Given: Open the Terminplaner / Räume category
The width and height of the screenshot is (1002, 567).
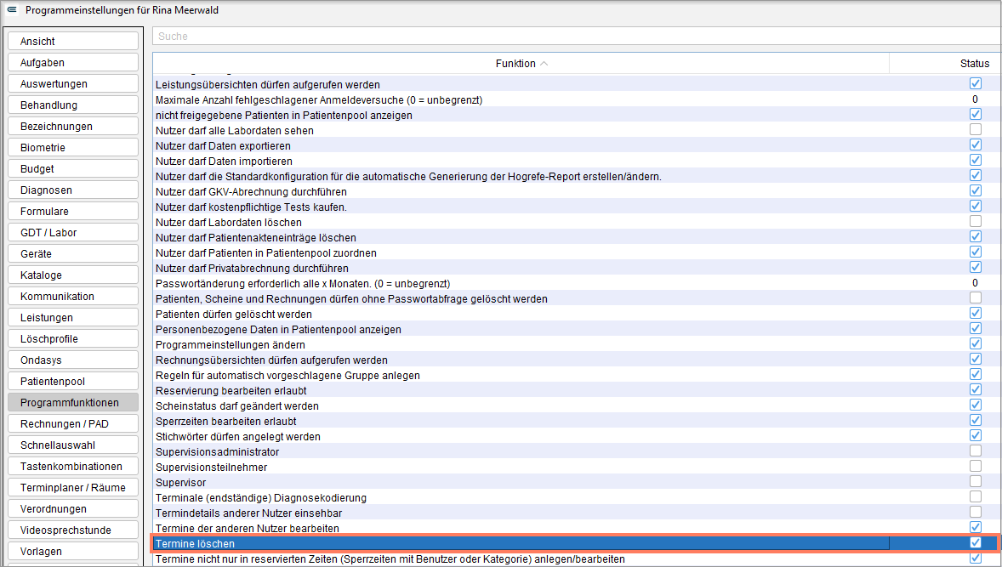Looking at the screenshot, I should tap(73, 487).
